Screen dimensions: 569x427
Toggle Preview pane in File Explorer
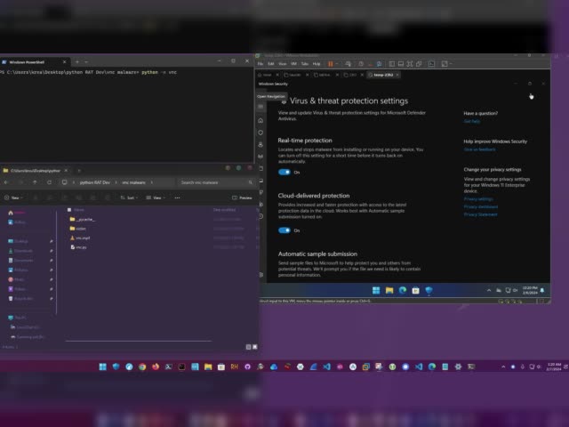click(242, 197)
